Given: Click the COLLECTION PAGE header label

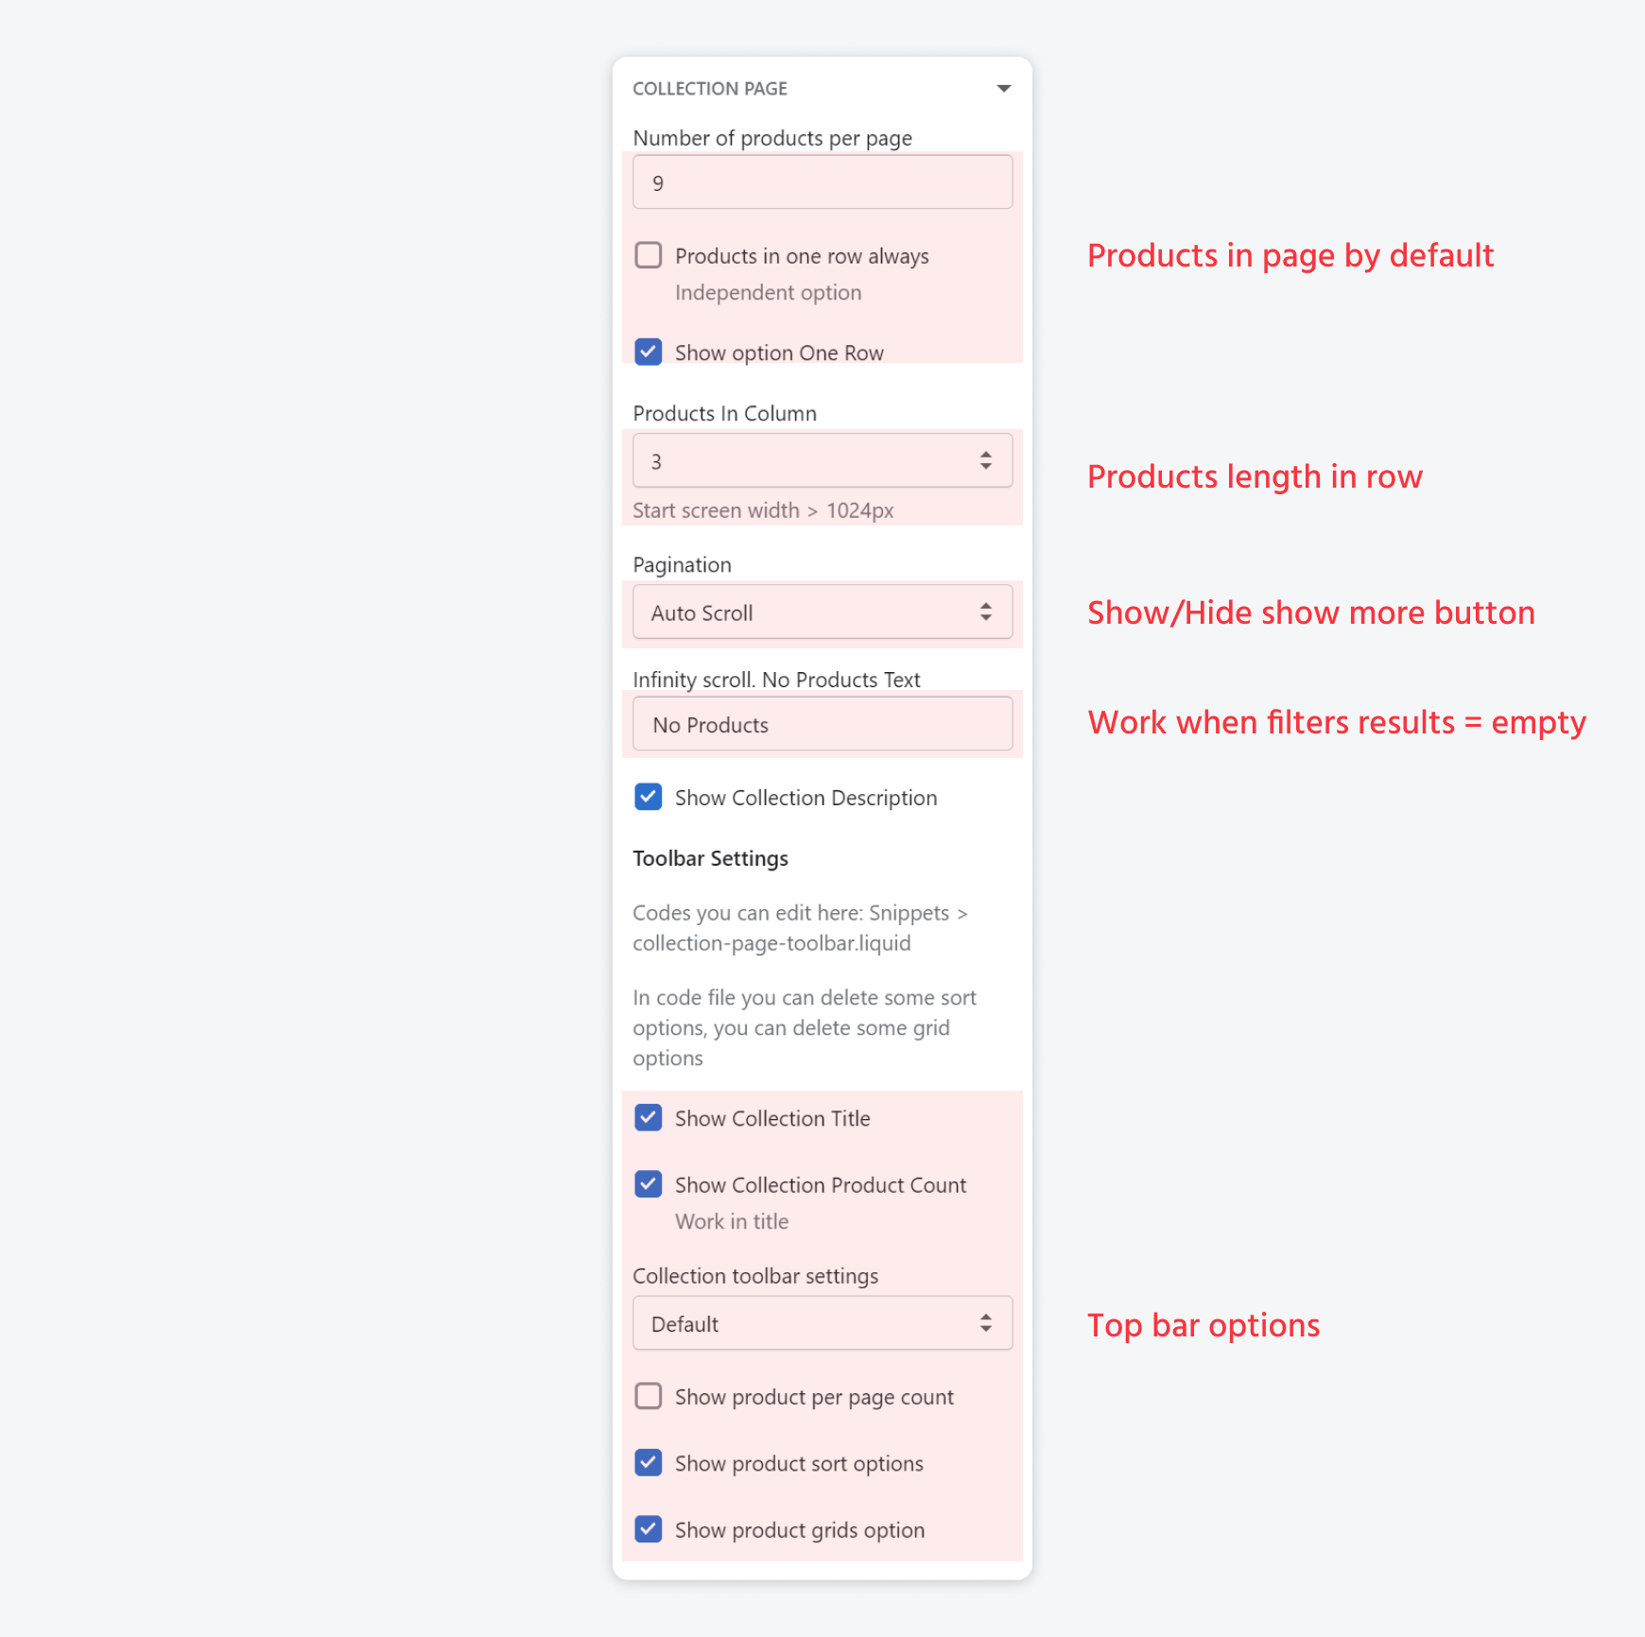Looking at the screenshot, I should tap(710, 89).
